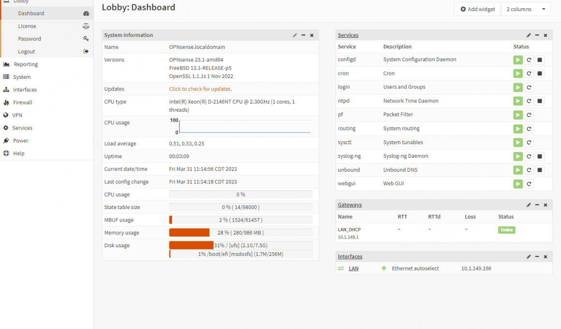Stop the ntpd service
The width and height of the screenshot is (561, 329).
[x=540, y=101]
